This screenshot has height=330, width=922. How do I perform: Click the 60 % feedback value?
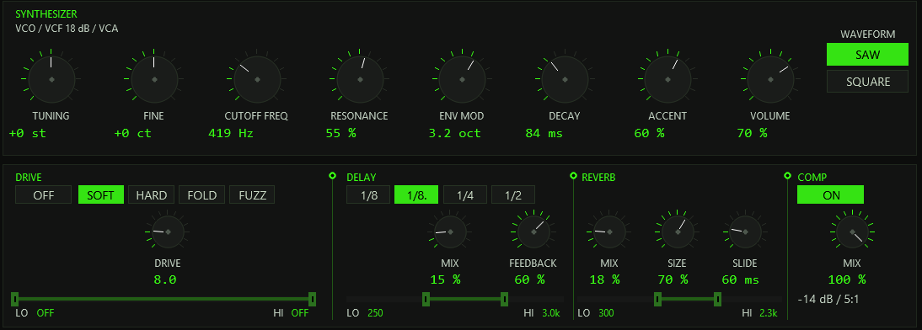pyautogui.click(x=530, y=279)
